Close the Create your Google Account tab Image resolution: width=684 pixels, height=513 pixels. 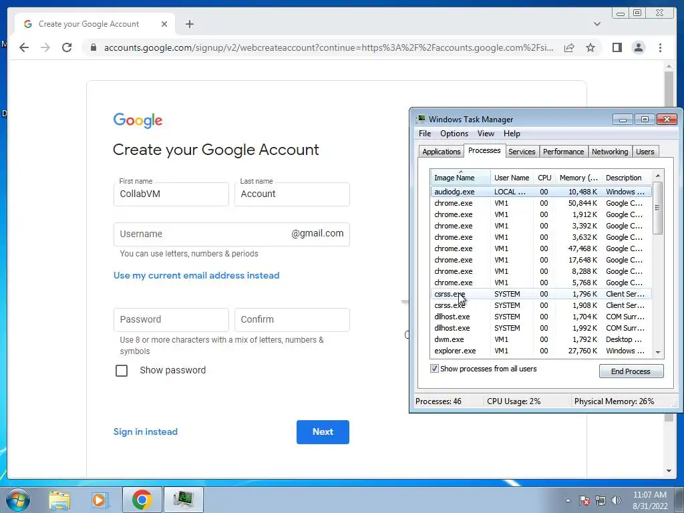pos(164,24)
